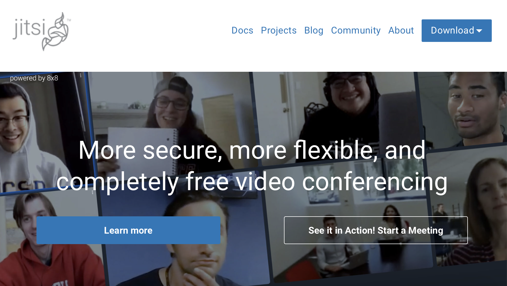Image resolution: width=507 pixels, height=286 pixels.
Task: Click See it in Action! Start a Meeting
Action: (x=376, y=230)
